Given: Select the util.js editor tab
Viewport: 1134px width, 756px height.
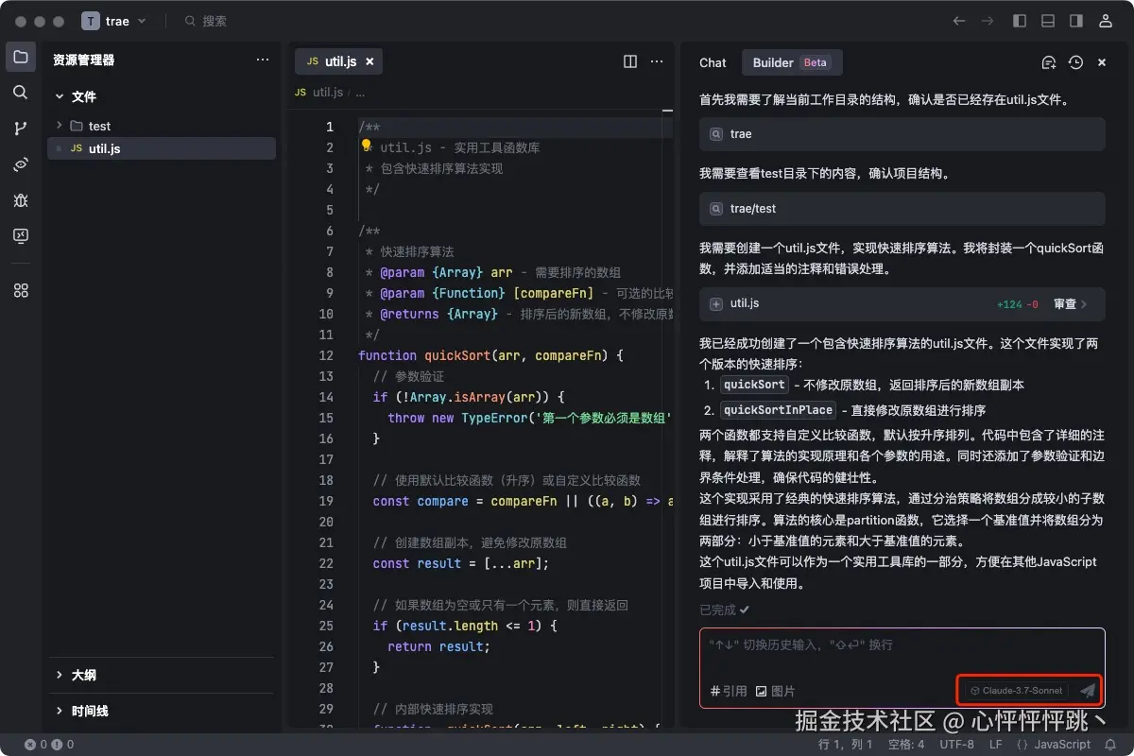Looking at the screenshot, I should [x=337, y=60].
